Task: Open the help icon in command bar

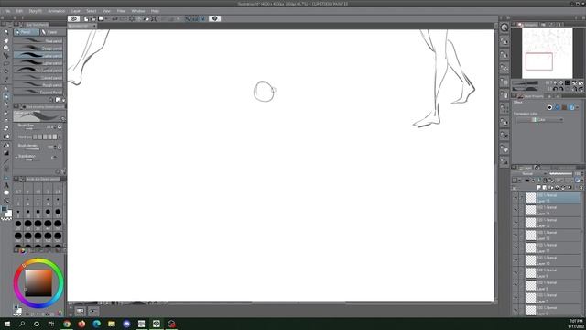Action: (214, 18)
